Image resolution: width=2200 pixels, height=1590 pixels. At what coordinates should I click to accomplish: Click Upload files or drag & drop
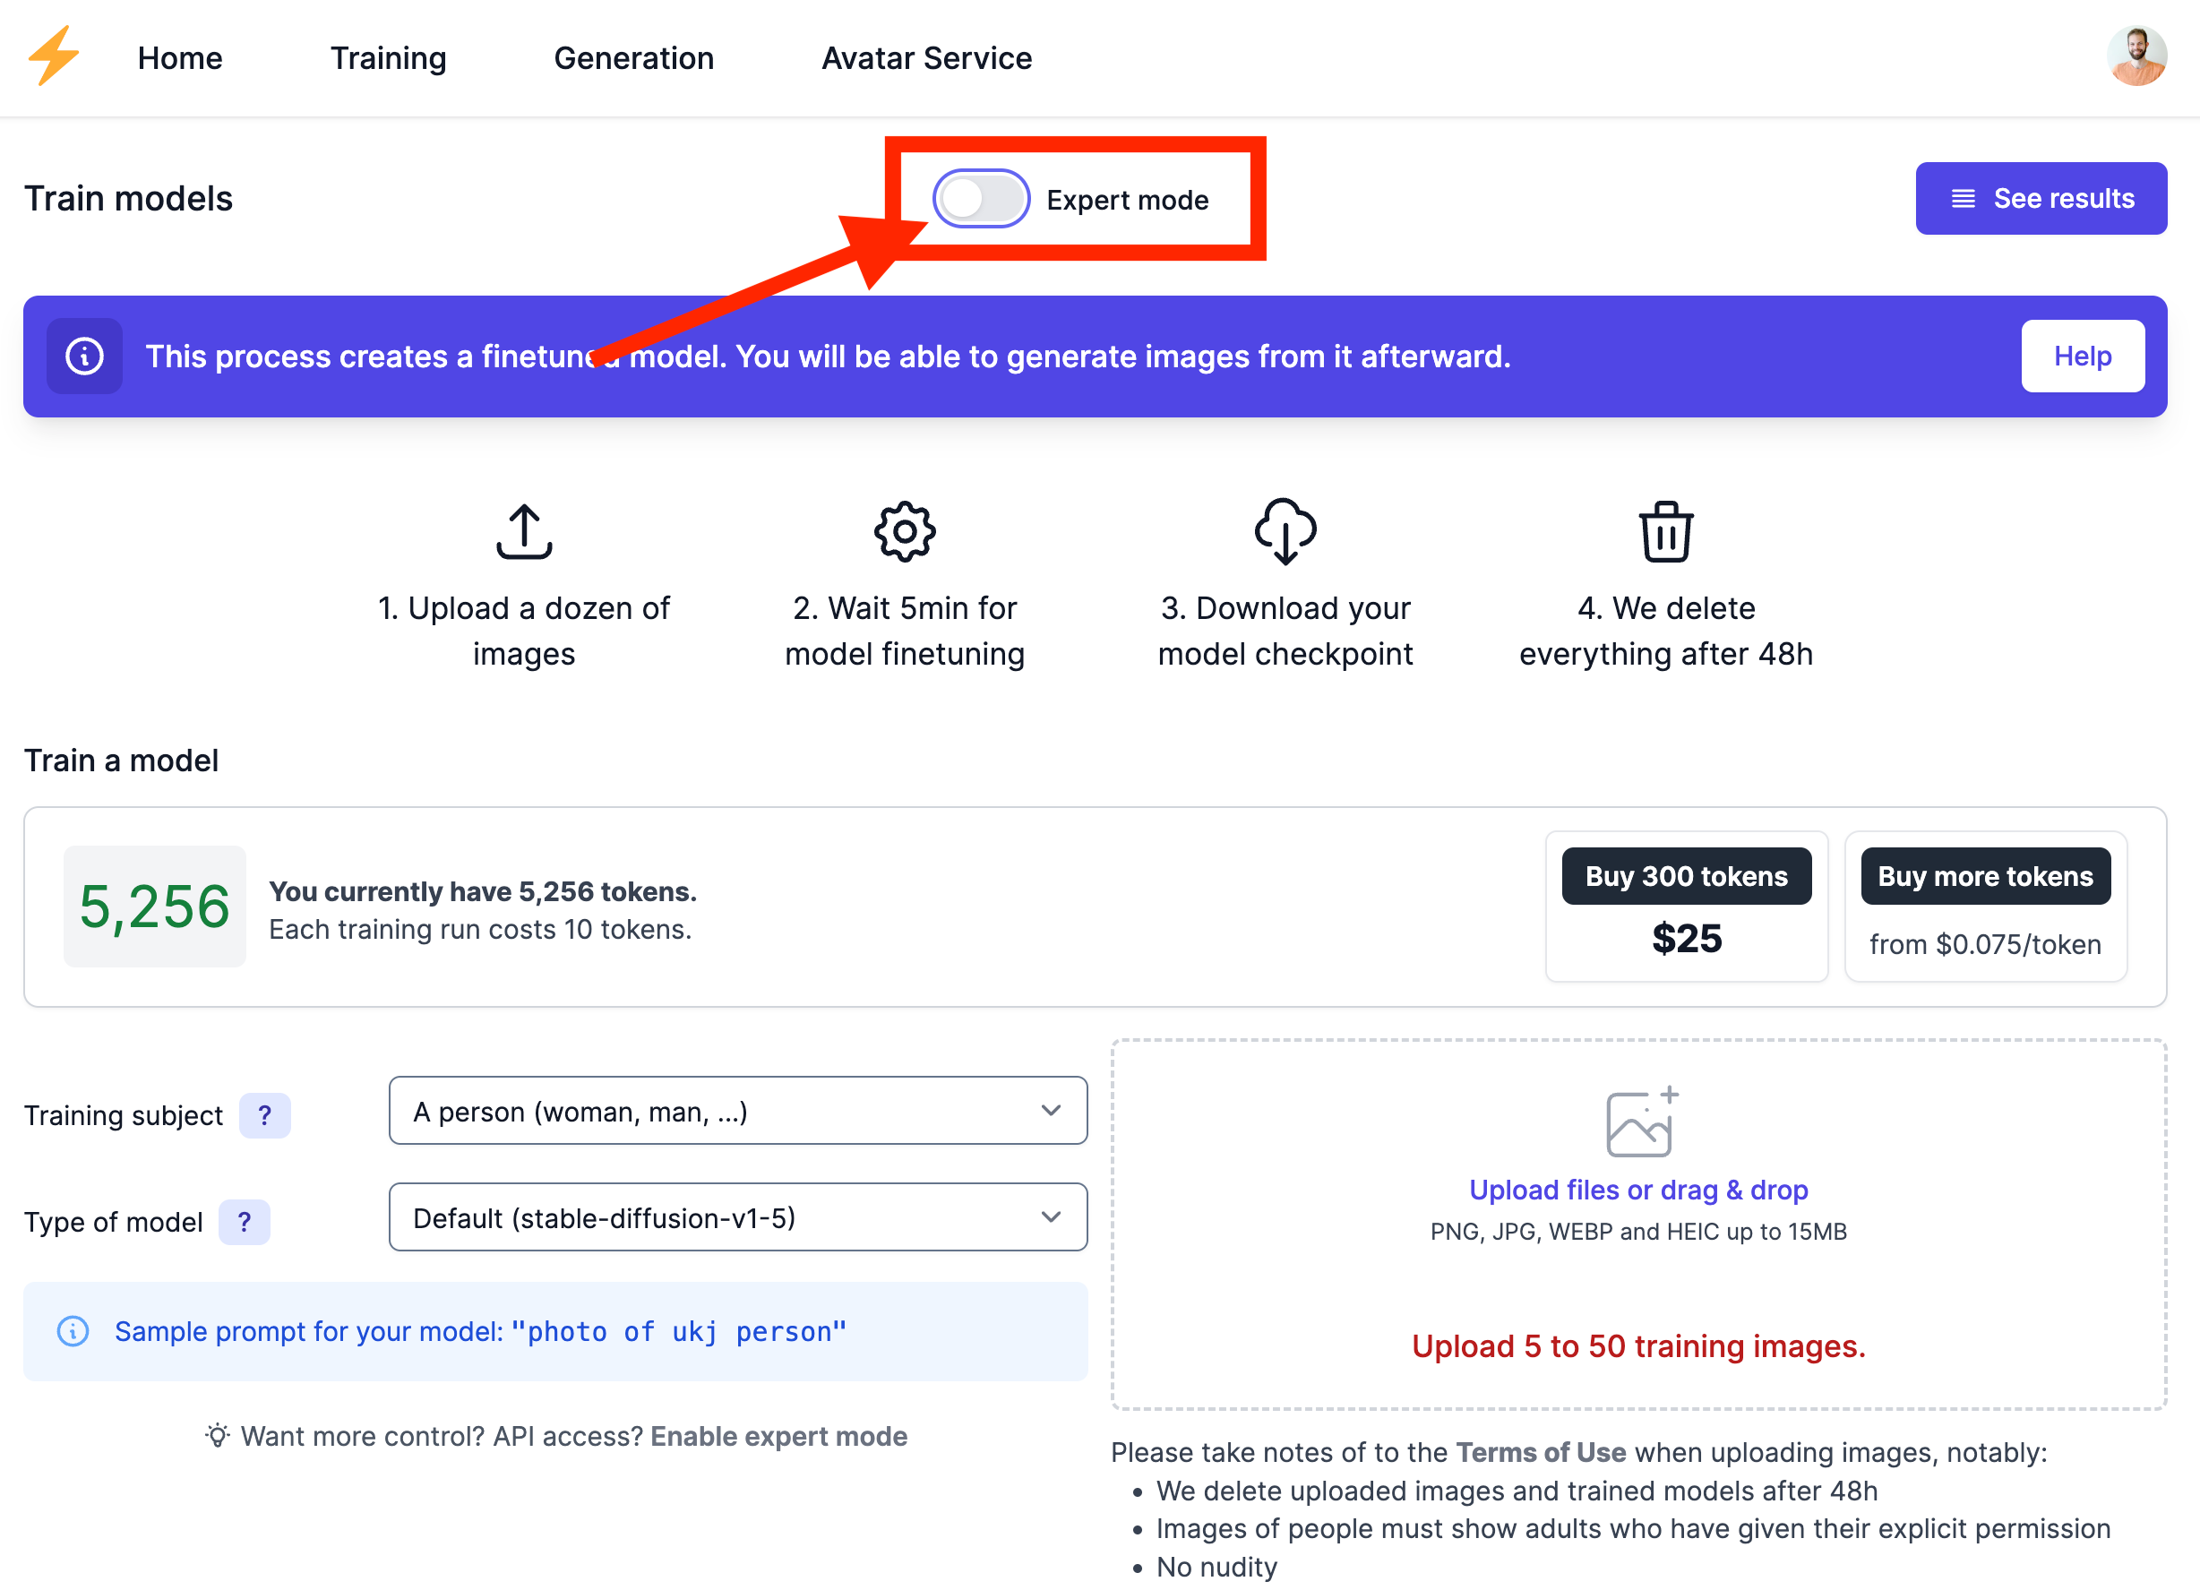pos(1638,1190)
